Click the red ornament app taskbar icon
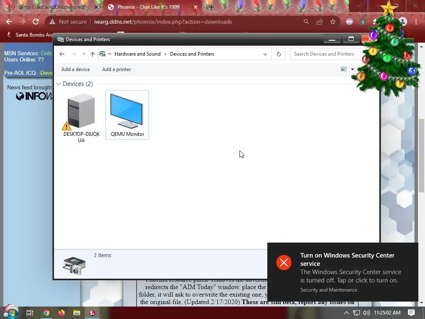The image size is (425, 319). [x=92, y=313]
